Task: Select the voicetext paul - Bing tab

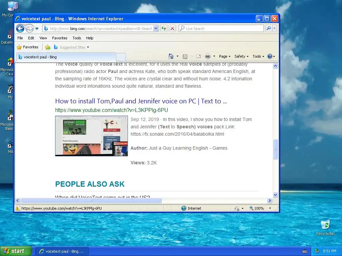Action: (66, 57)
